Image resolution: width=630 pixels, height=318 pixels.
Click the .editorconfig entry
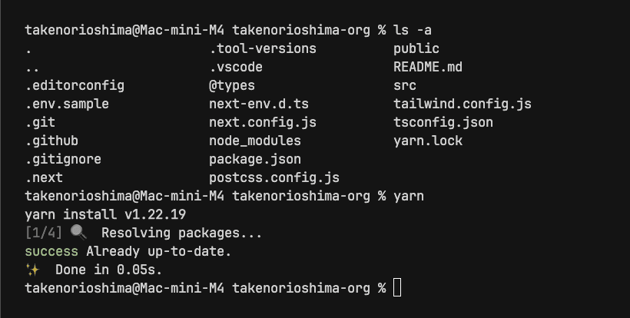pos(75,85)
